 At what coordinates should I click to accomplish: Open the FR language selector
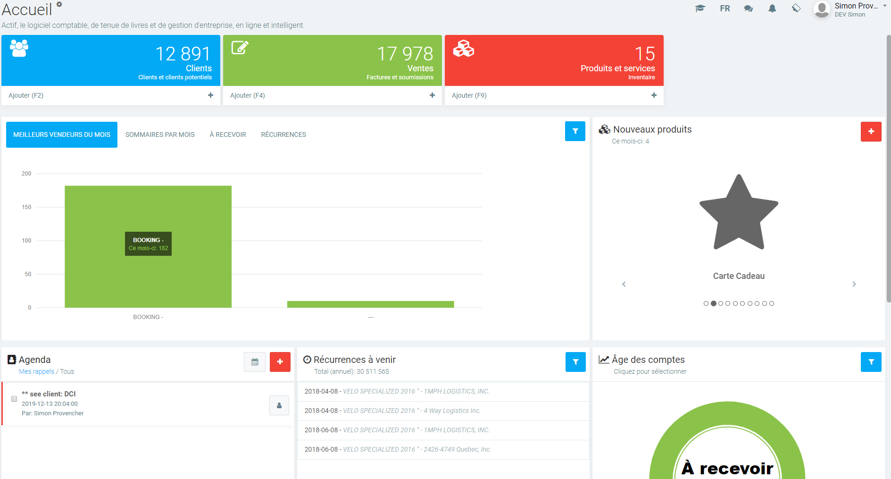tap(725, 8)
